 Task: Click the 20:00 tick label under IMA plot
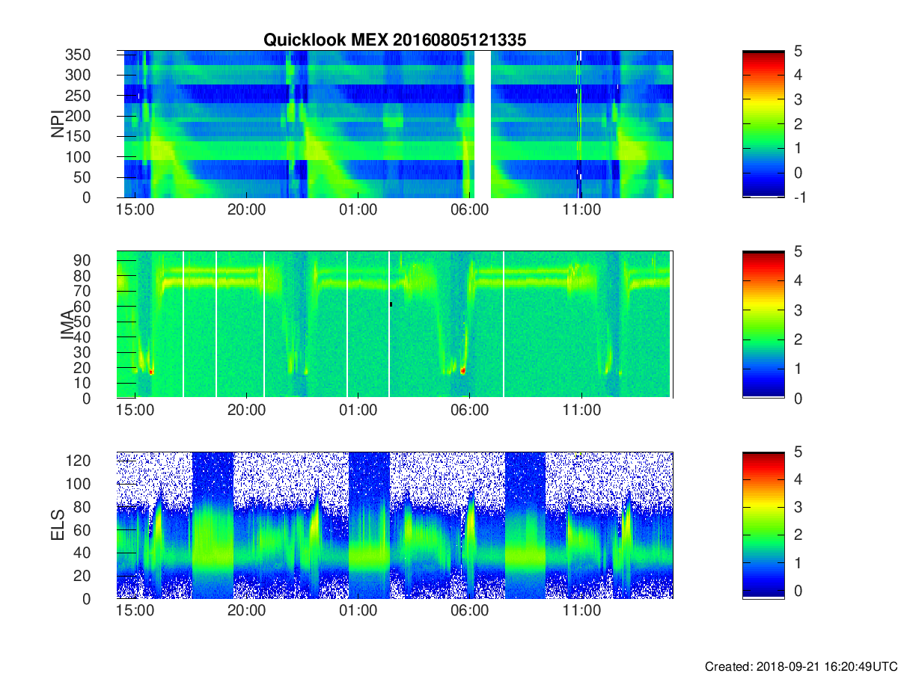tap(246, 411)
